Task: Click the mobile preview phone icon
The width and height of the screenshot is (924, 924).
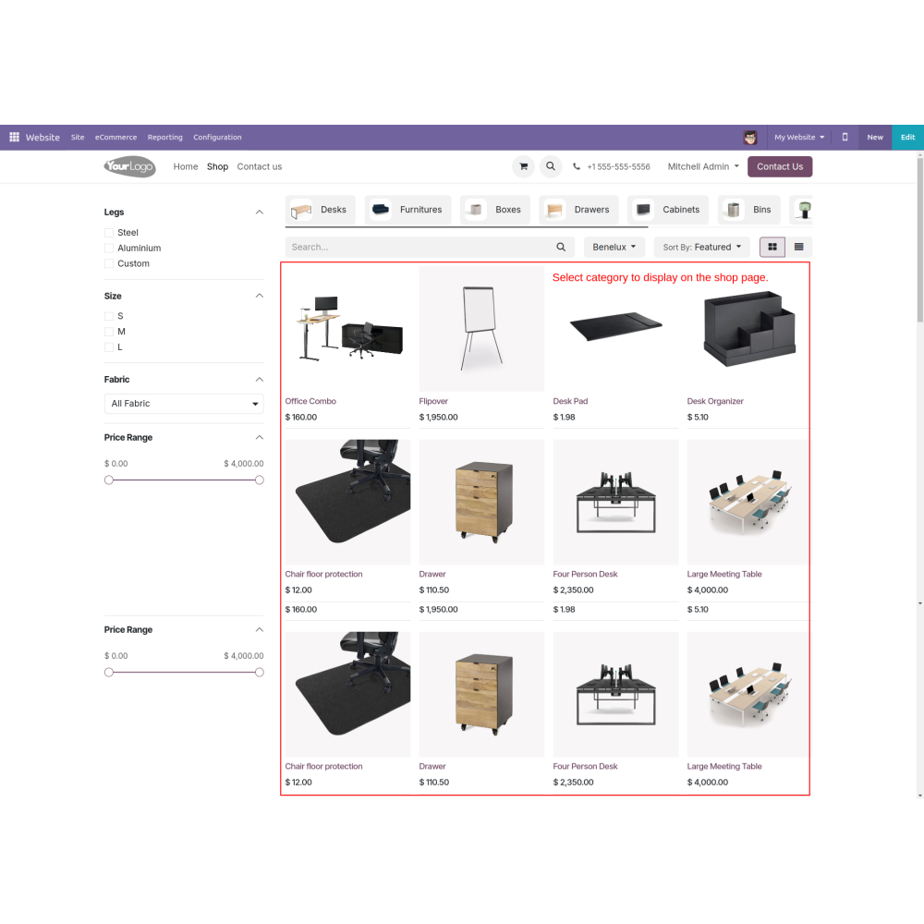Action: click(x=845, y=137)
